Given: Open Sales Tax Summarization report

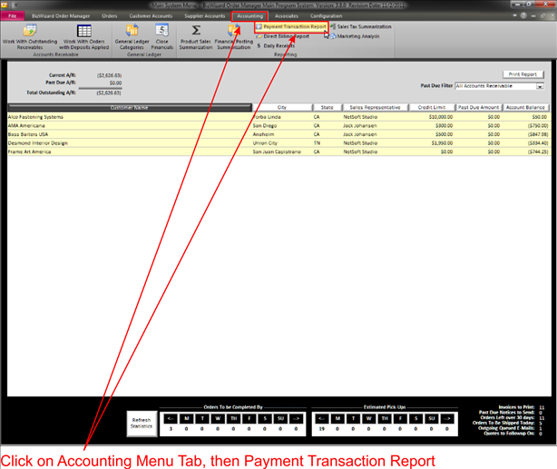Looking at the screenshot, I should [363, 27].
